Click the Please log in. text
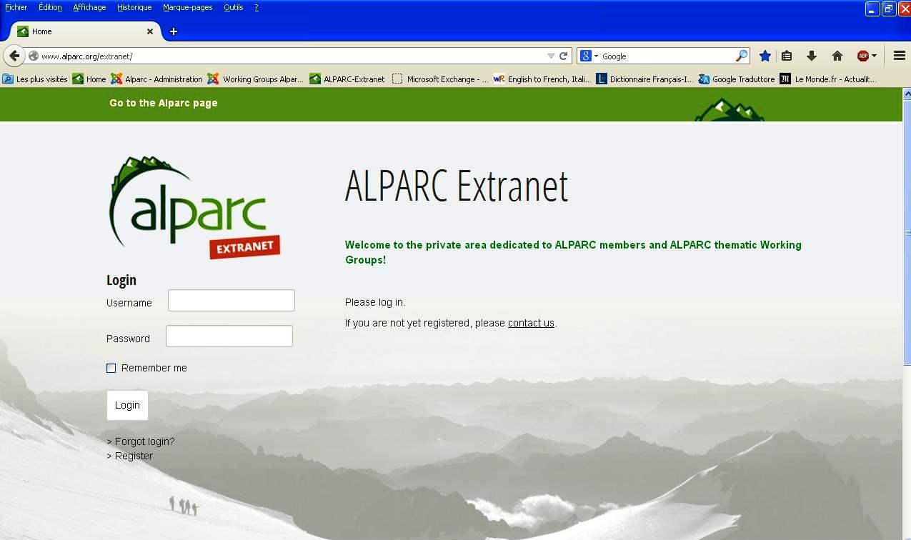911x540 pixels. point(375,302)
